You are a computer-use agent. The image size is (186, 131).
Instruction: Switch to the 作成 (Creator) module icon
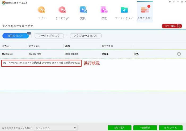[104, 10]
